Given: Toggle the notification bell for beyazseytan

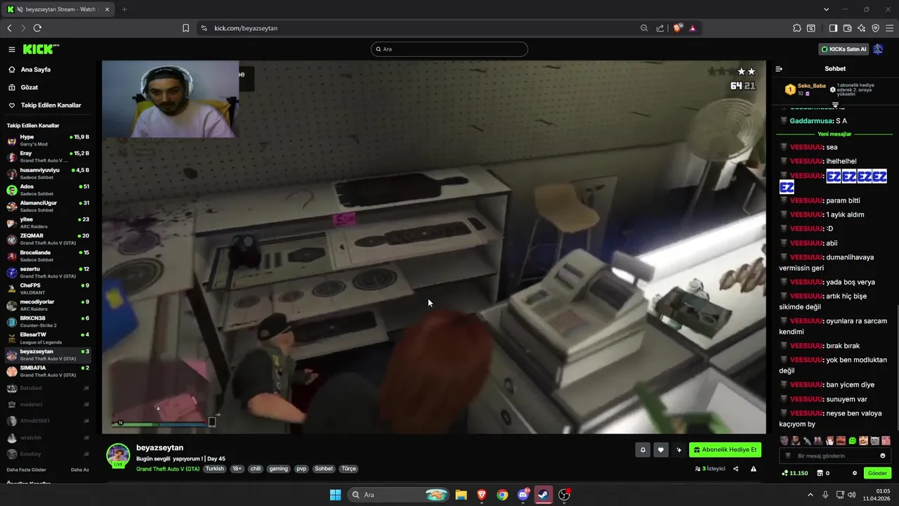Looking at the screenshot, I should (x=643, y=450).
